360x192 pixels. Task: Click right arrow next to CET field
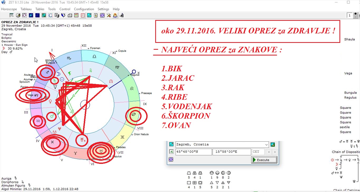click(x=275, y=152)
